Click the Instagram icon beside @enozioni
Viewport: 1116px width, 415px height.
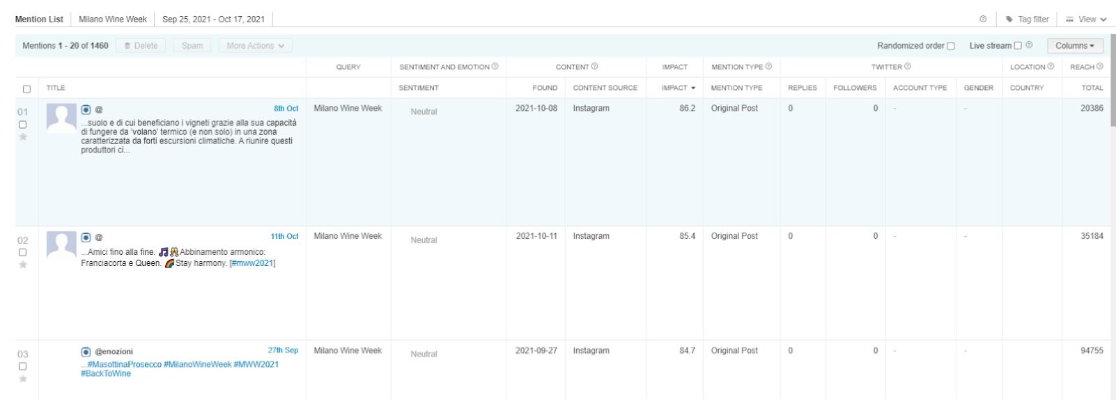(86, 352)
